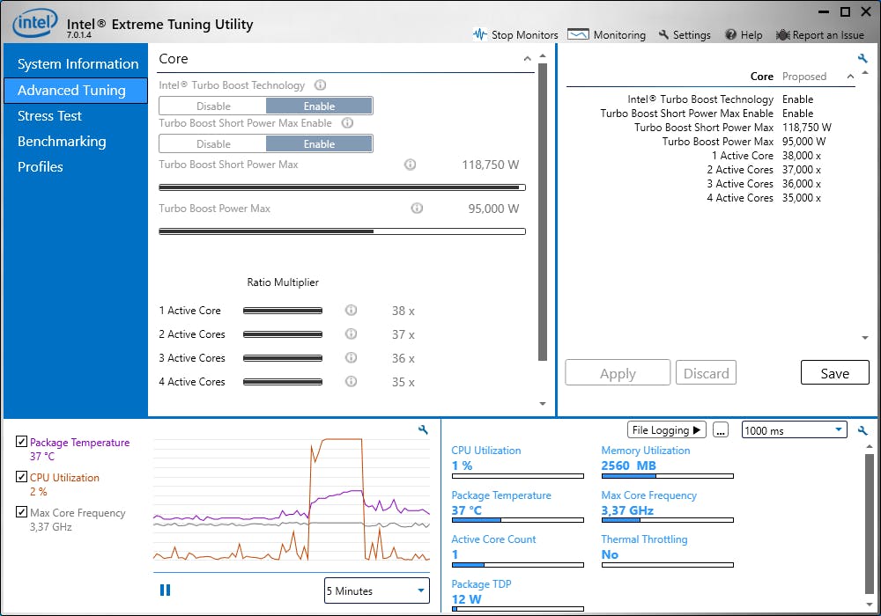The width and height of the screenshot is (881, 616).
Task: Click the Max Core Frequency 3,37 GHz monitor value
Action: click(627, 510)
